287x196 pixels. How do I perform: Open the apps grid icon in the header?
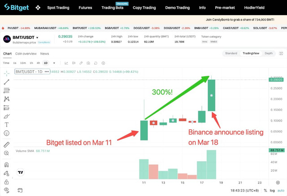pos(38,8)
